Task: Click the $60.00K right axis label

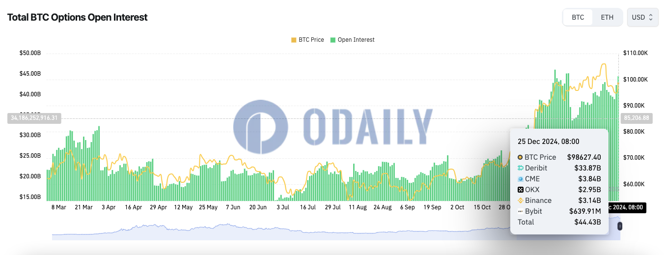Action: coord(634,184)
